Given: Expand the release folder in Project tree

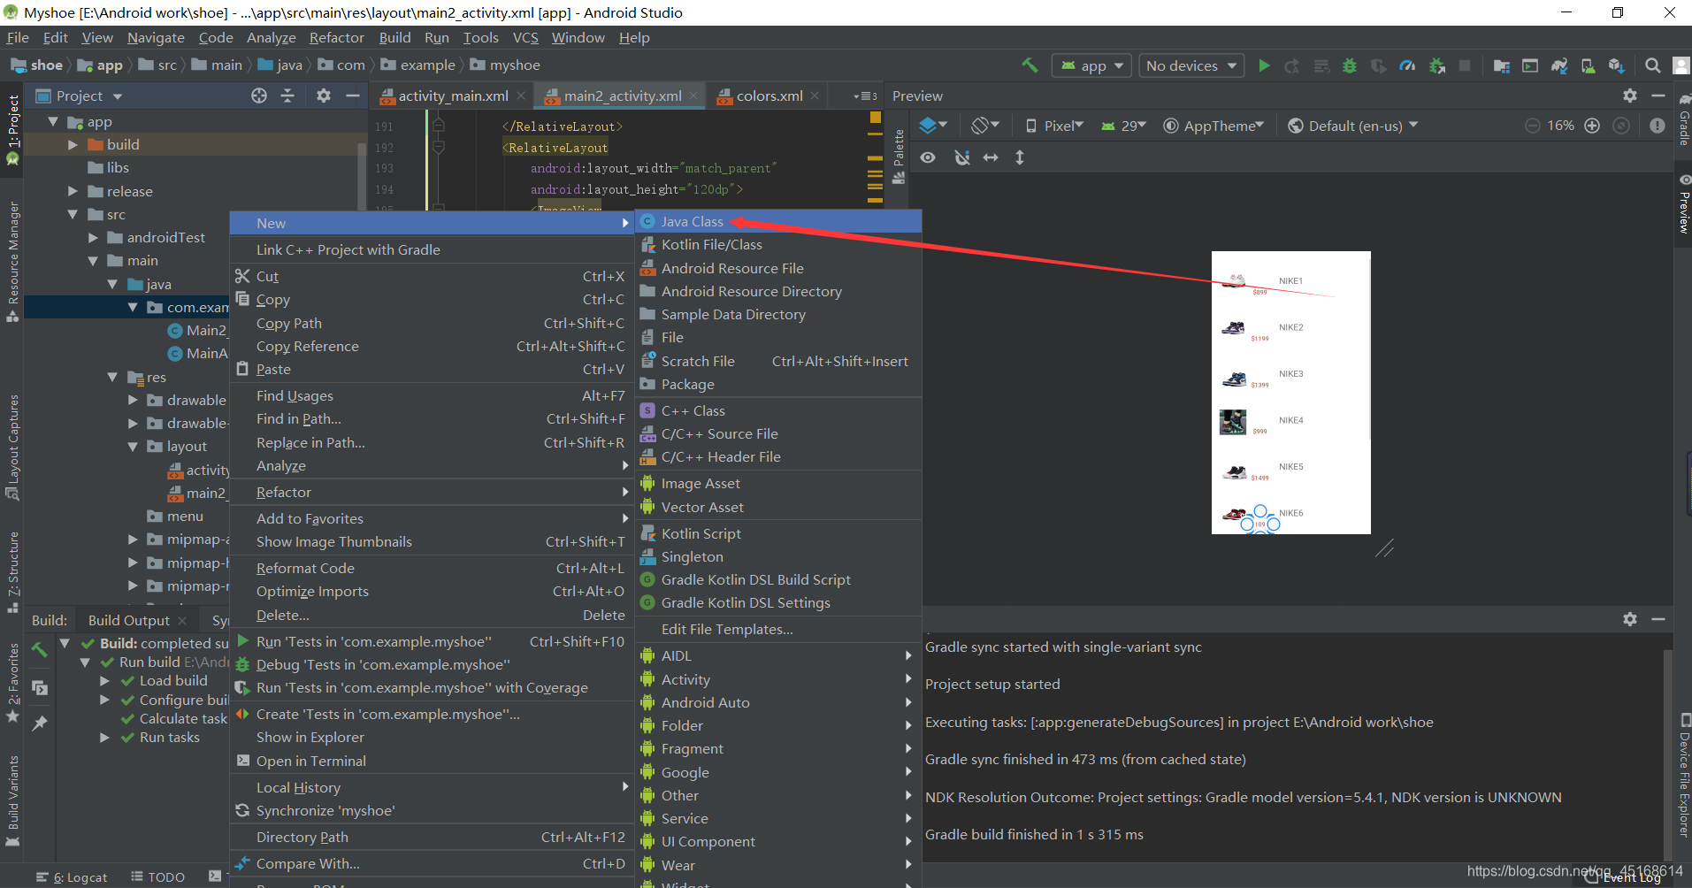Looking at the screenshot, I should tap(74, 191).
